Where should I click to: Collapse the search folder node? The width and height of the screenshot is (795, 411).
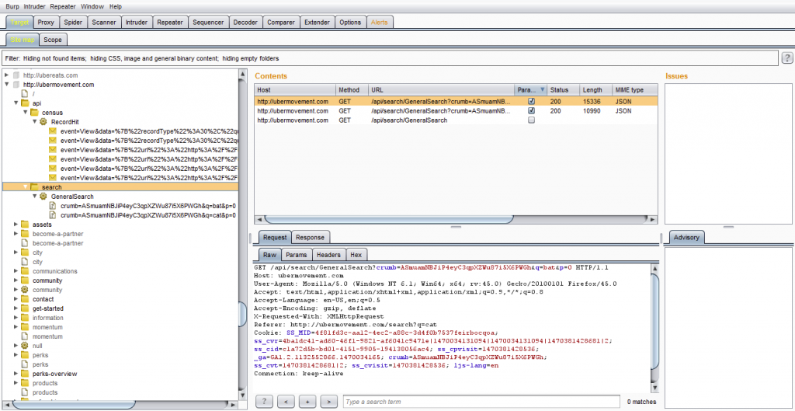25,187
